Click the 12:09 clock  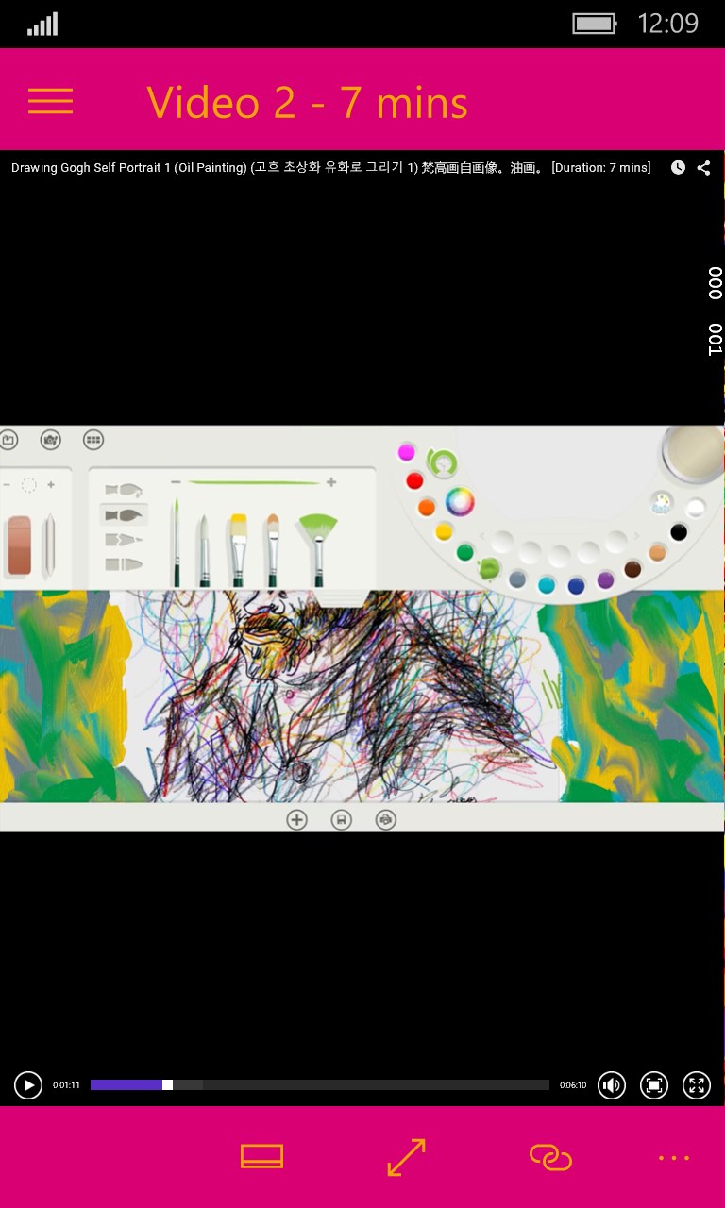[668, 24]
